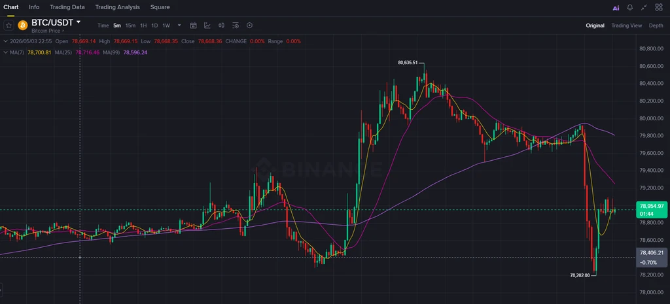Click the 79,200.00 price axis label
The image size is (670, 304).
(651, 188)
